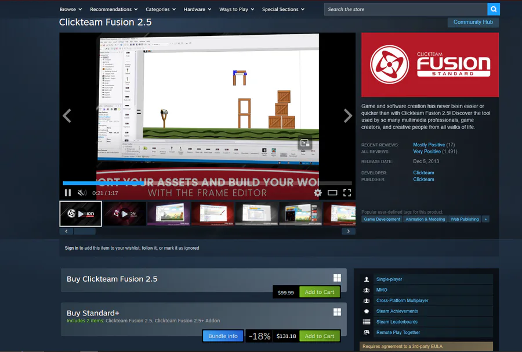
Task: Click the thumbnail strip scrollbar handle
Action: pyautogui.click(x=85, y=231)
